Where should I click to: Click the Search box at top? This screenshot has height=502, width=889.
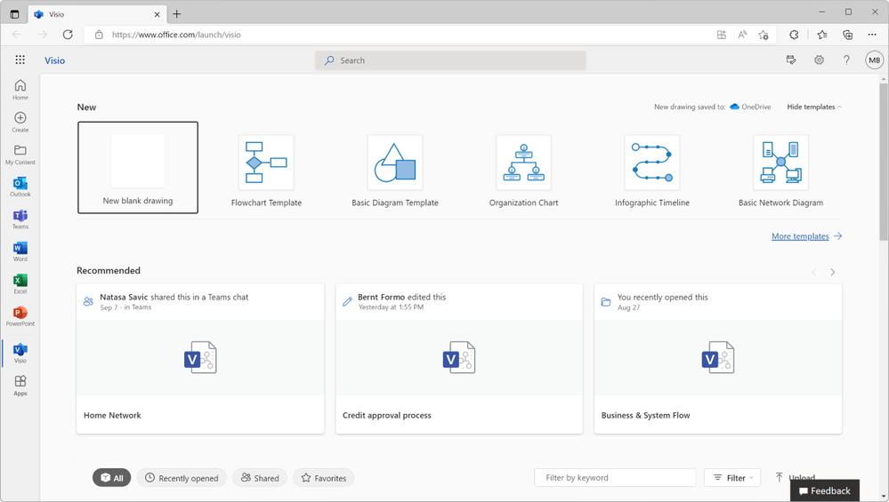pyautogui.click(x=451, y=60)
